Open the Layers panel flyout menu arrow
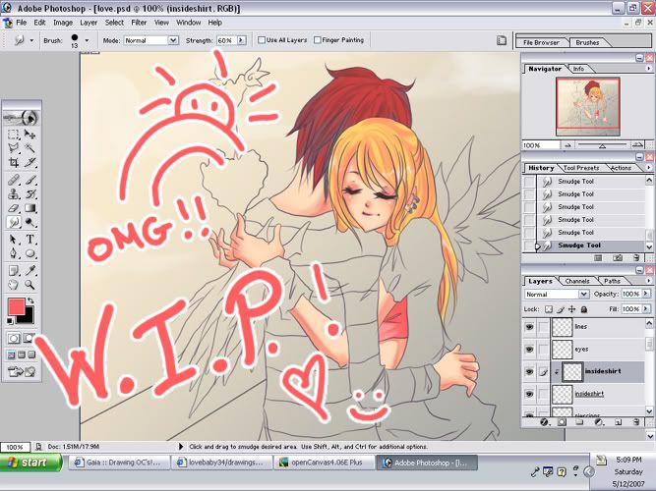The image size is (656, 491). tap(649, 281)
